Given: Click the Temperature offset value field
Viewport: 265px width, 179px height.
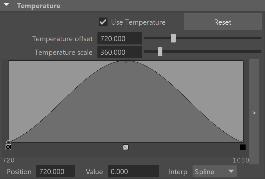Looking at the screenshot, I should point(120,39).
